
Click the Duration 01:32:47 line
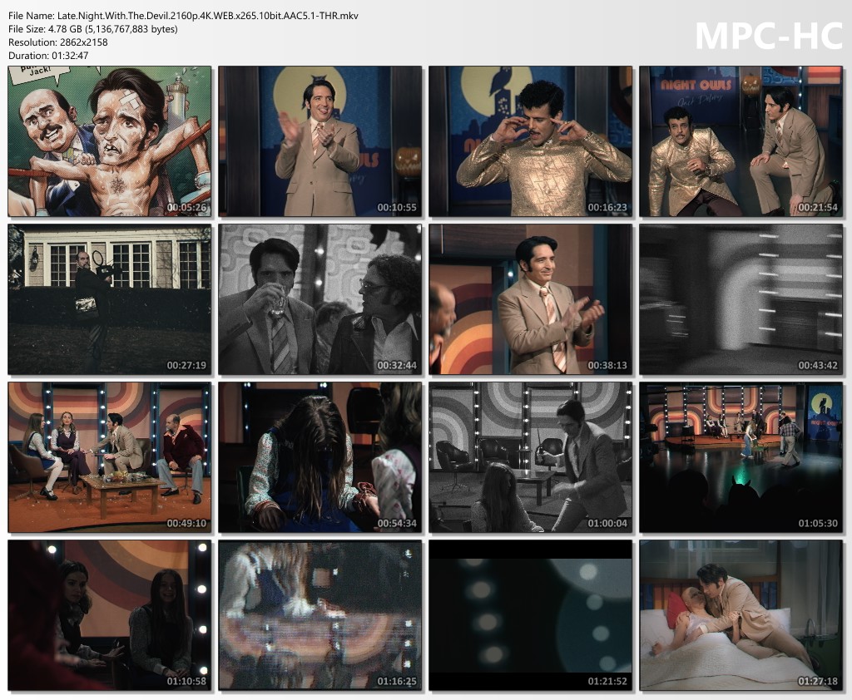pyautogui.click(x=48, y=56)
